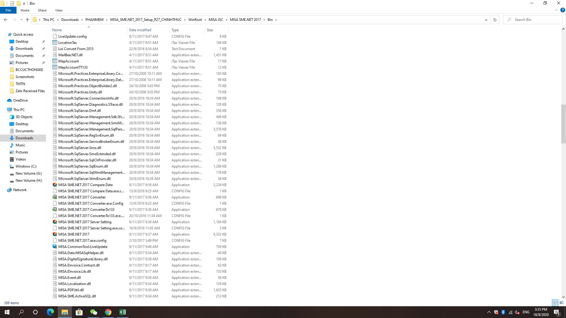566x318 pixels.
Task: Sort by Size column header
Action: pyautogui.click(x=217, y=30)
